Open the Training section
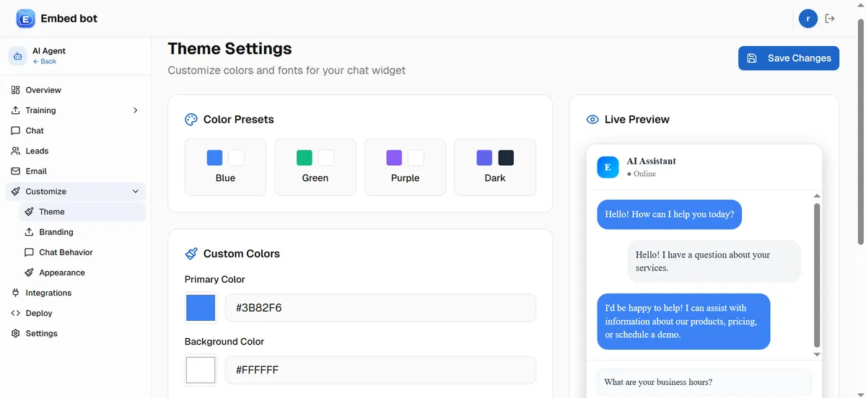The width and height of the screenshot is (866, 398). pyautogui.click(x=76, y=110)
